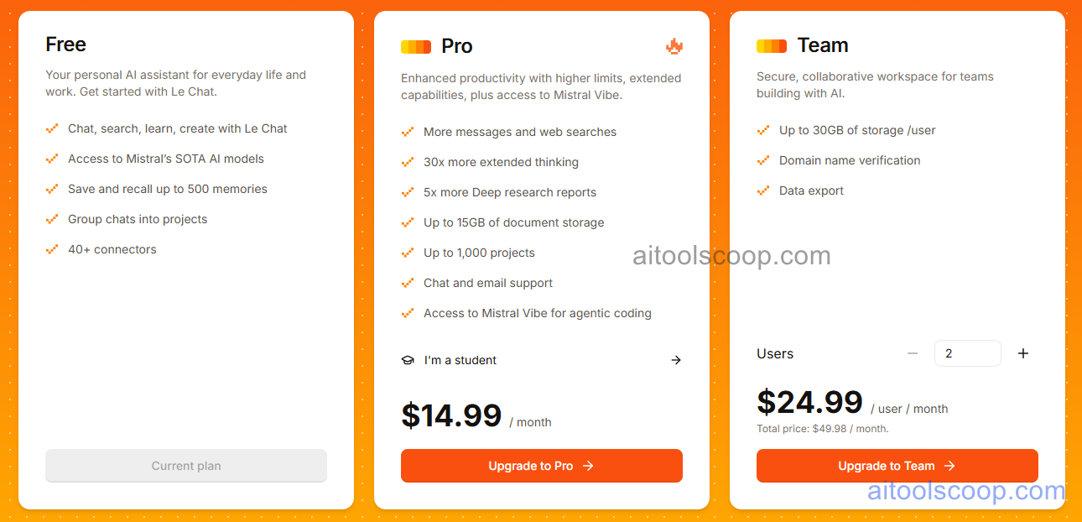Click the checkmark beside "30x more extended thinking"
This screenshot has height=522, width=1082.
[x=408, y=162]
